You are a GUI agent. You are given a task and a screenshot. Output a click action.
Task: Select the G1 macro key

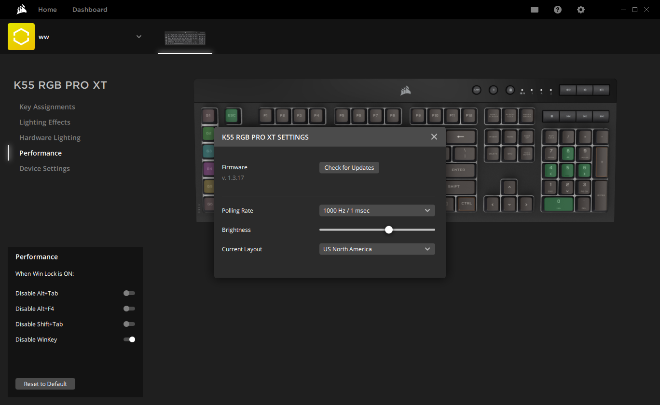pos(208,116)
